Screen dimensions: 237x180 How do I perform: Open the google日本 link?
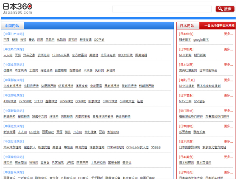pos(201,40)
